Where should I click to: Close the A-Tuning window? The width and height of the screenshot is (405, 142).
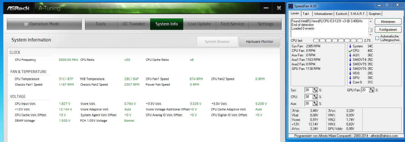(x=279, y=8)
